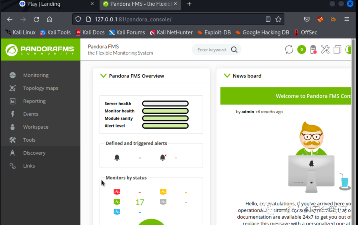The image size is (358, 225).
Task: Open the Kali Linux bookmark
Action: point(21,33)
